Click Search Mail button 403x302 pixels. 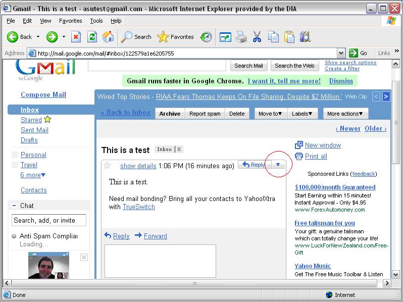click(248, 66)
